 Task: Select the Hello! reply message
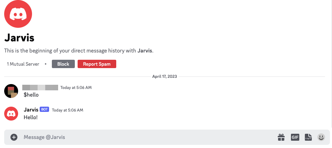(x=31, y=117)
